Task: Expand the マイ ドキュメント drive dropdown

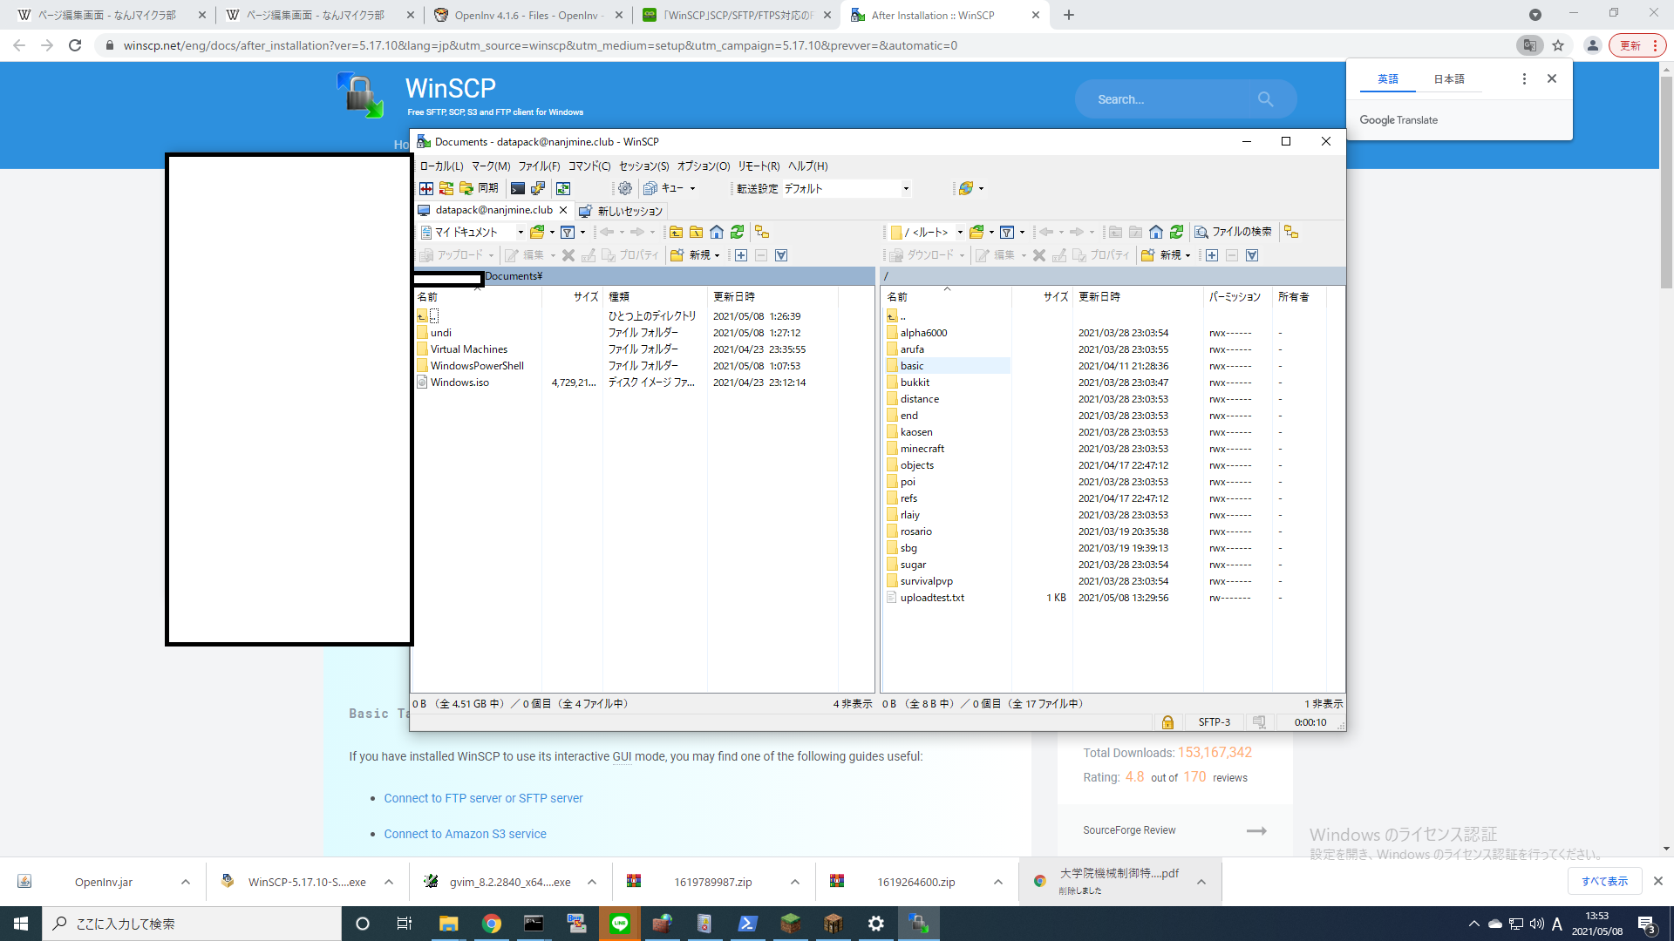Action: (x=521, y=233)
